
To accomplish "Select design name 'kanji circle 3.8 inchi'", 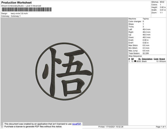I will click(x=19, y=13).
